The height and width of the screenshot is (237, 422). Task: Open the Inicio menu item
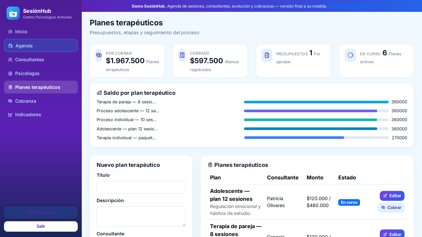[41, 32]
